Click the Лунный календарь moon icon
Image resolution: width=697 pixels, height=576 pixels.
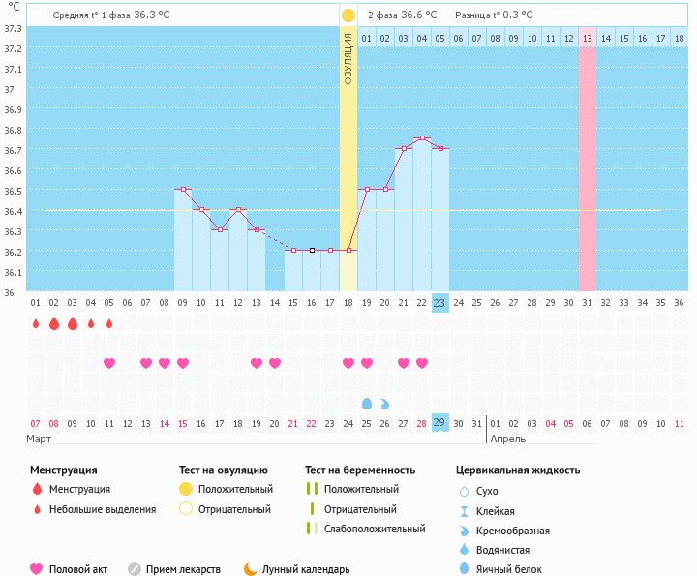(x=251, y=569)
